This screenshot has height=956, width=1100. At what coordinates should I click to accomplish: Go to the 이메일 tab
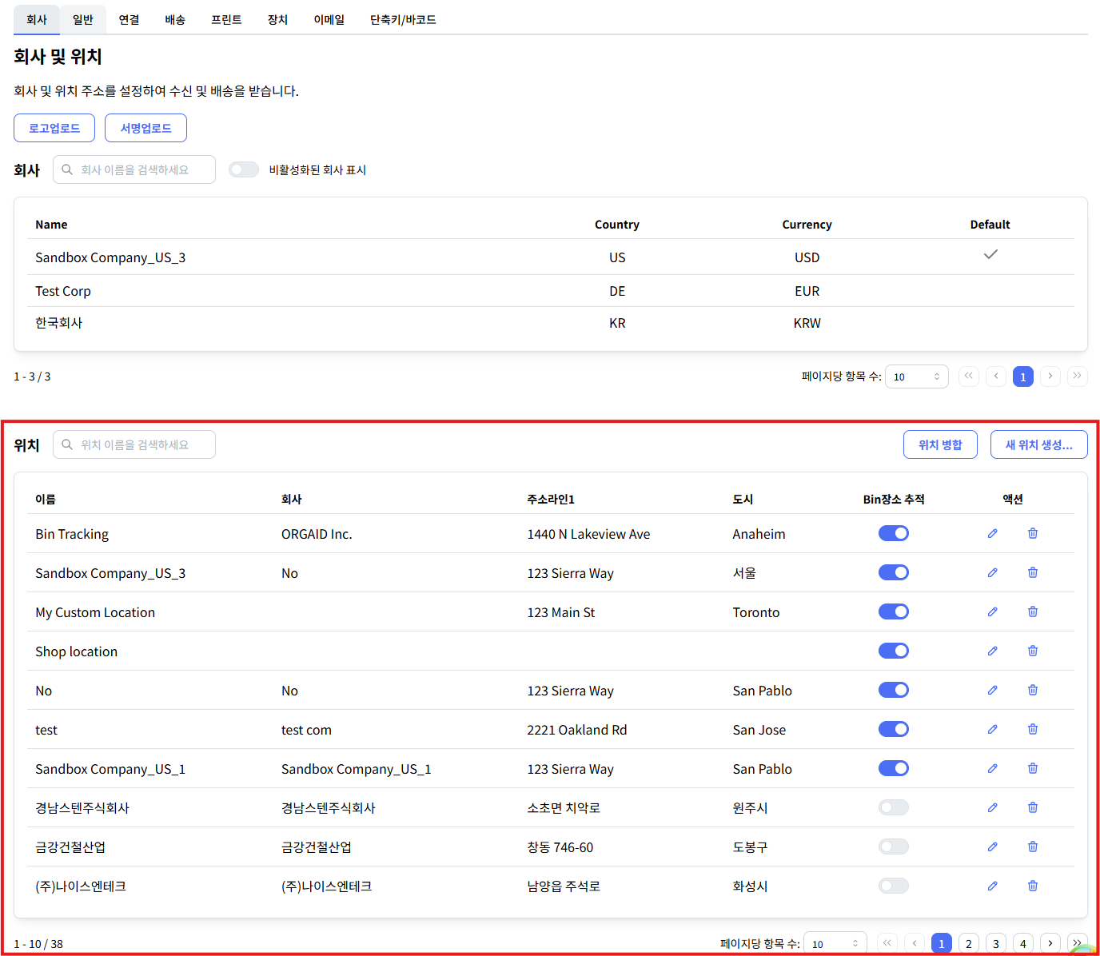tap(329, 19)
